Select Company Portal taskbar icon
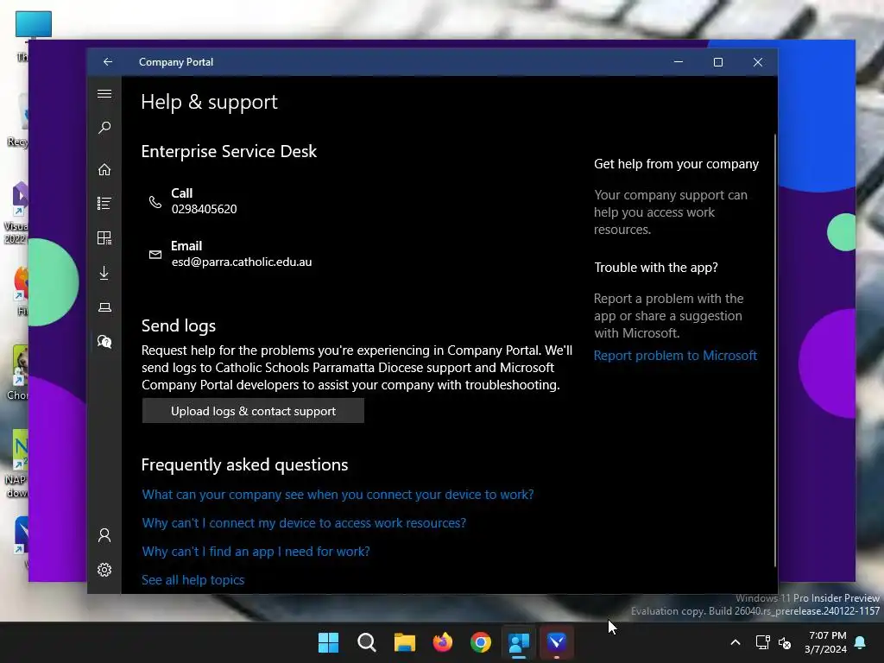The image size is (884, 663). (x=519, y=642)
